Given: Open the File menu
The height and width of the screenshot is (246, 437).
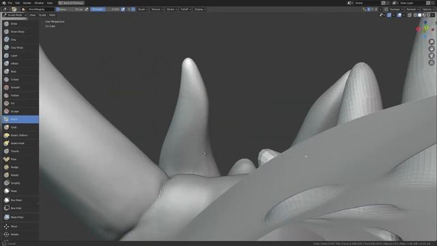Looking at the screenshot, I should [x=10, y=3].
